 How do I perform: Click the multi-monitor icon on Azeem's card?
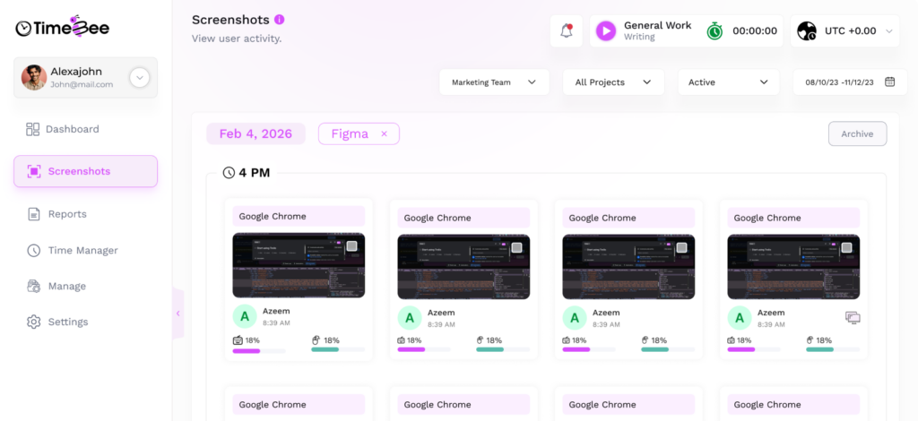(x=853, y=317)
